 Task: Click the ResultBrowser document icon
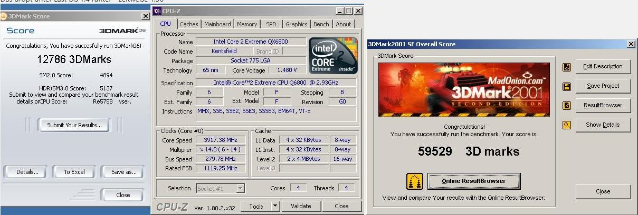tap(567, 106)
